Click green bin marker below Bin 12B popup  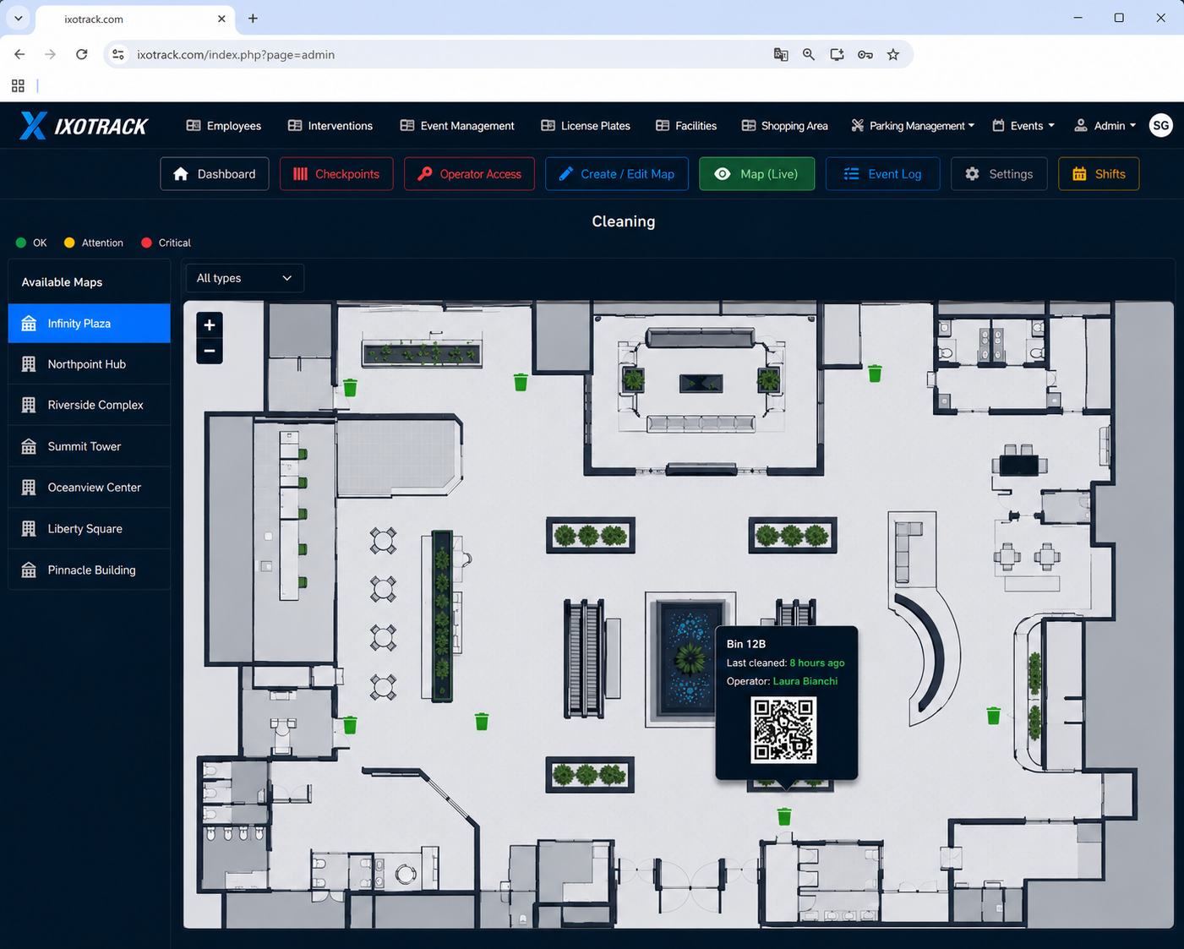[784, 816]
